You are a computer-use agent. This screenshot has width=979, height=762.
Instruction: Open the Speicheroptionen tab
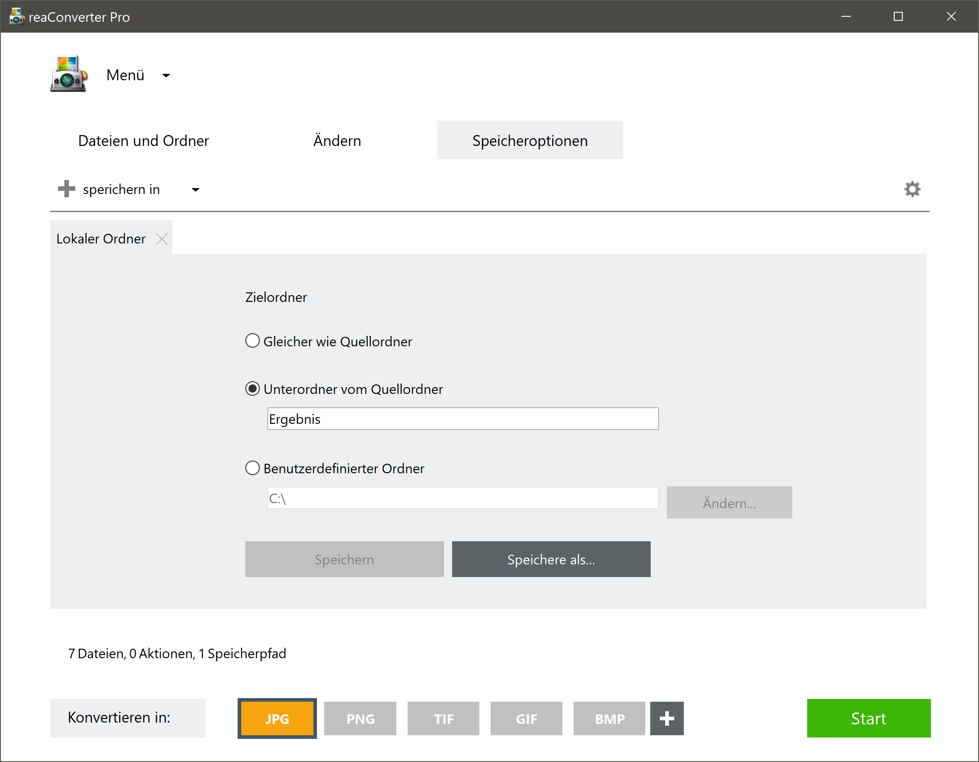click(x=530, y=140)
